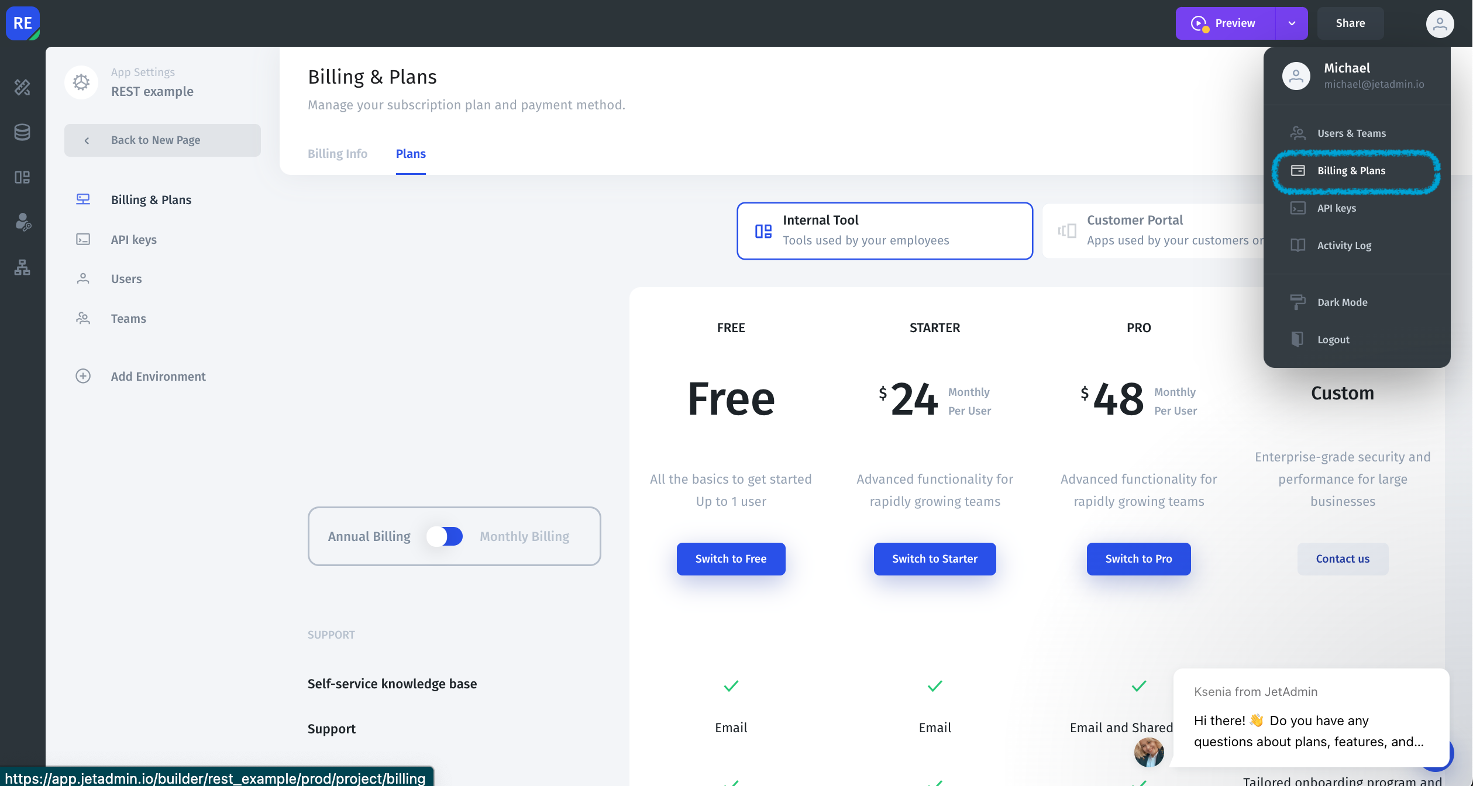Click the App Settings gear icon
The height and width of the screenshot is (786, 1473).
81,82
